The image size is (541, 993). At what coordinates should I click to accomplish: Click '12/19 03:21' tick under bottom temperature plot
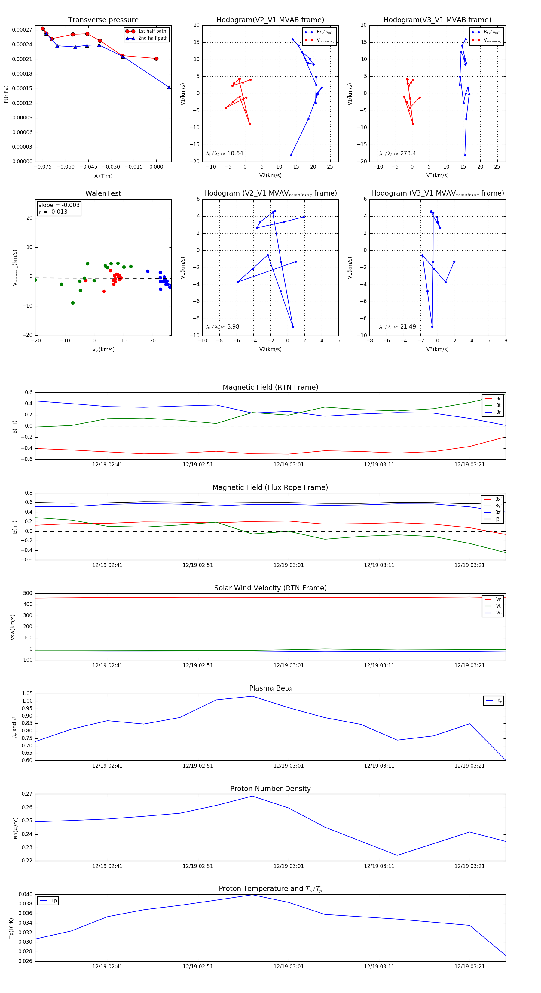pyautogui.click(x=469, y=967)
